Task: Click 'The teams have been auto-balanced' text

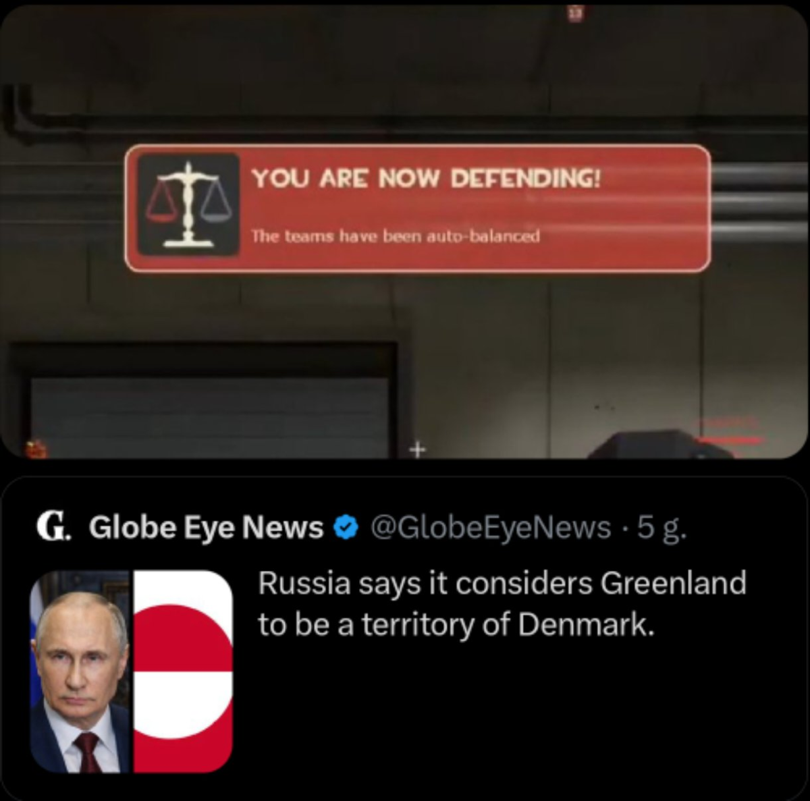Action: click(396, 236)
